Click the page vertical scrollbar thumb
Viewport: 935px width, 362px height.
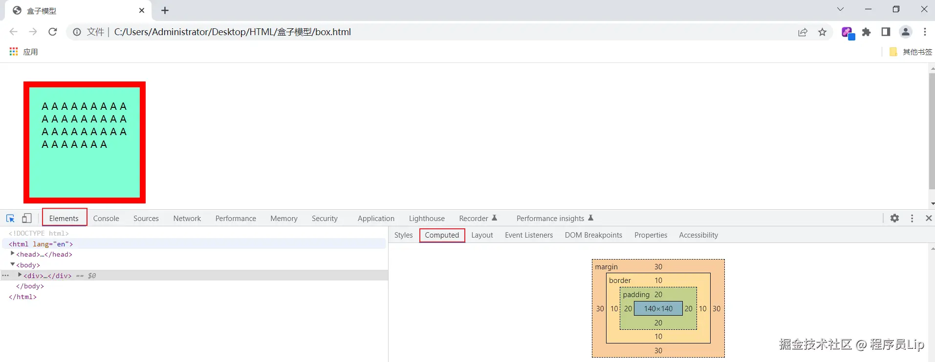pyautogui.click(x=932, y=131)
